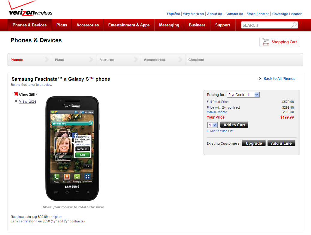Screen dimensions: 311x235
Task: Click the Upgrade button for existing customers
Action: coord(254,143)
